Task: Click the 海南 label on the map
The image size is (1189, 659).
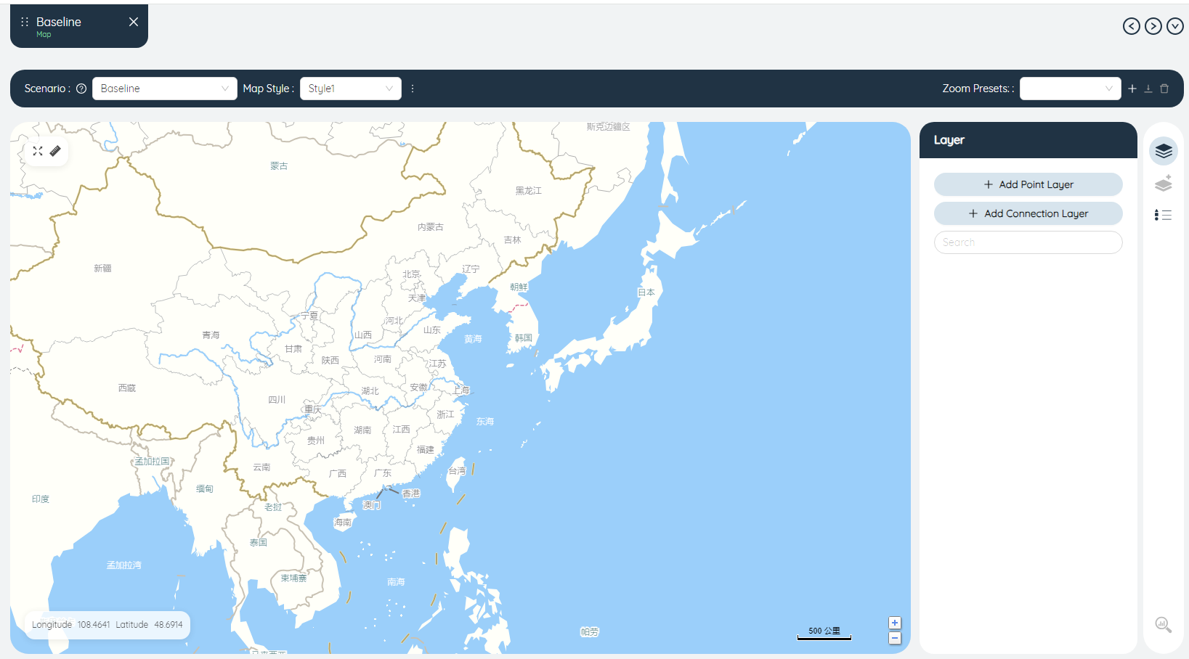Action: (343, 523)
